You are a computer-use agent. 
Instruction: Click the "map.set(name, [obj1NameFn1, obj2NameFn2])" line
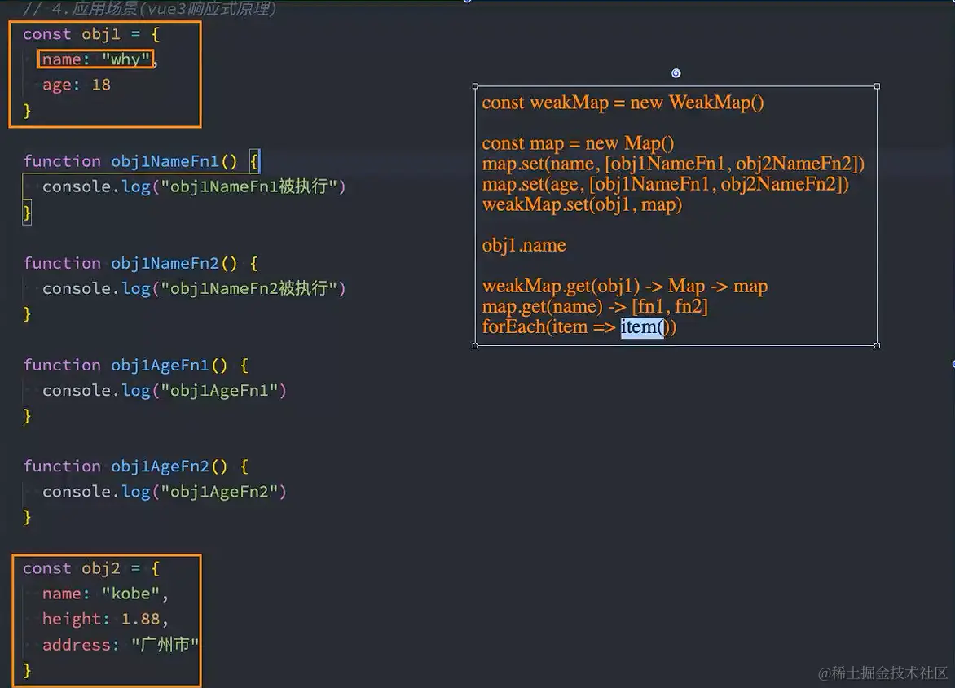[x=673, y=164]
